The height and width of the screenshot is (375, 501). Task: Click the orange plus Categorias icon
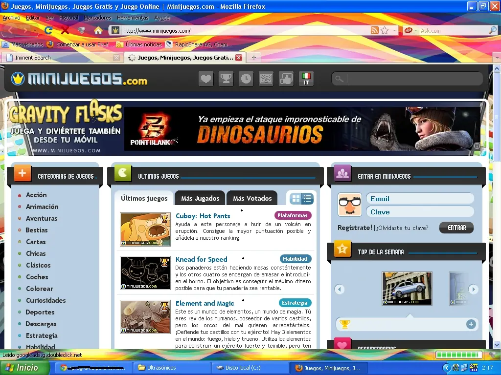(23, 173)
